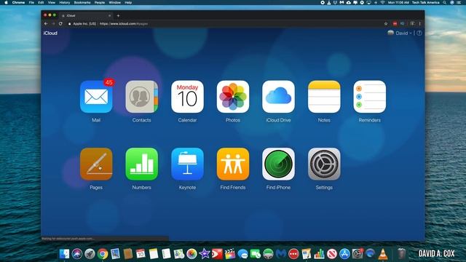Open the Find iPhone app
The height and width of the screenshot is (262, 466).
(x=278, y=164)
